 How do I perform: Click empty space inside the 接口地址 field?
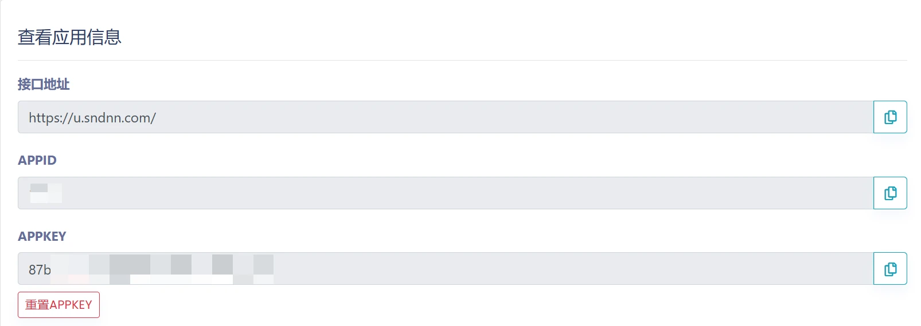click(516, 117)
